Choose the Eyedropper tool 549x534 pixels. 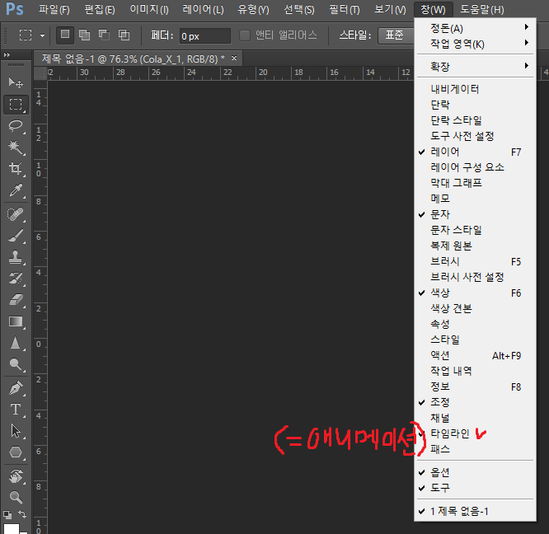(x=16, y=191)
